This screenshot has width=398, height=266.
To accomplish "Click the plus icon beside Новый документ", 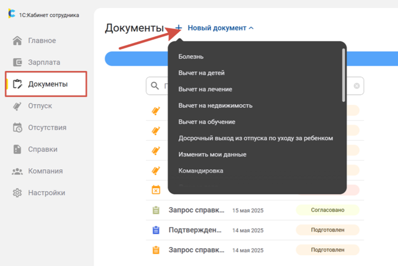I will click(179, 27).
